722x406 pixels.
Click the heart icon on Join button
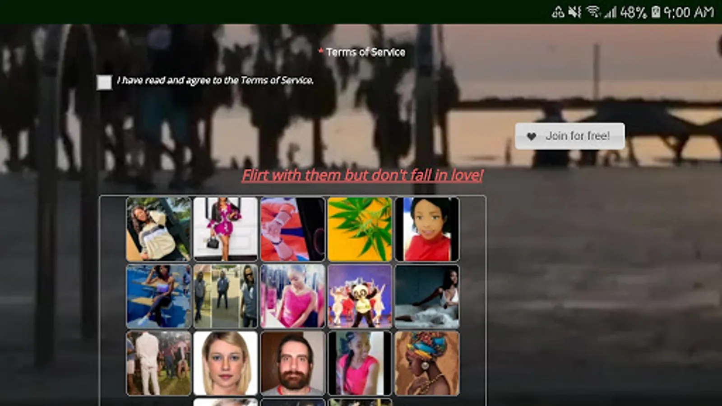coord(532,136)
